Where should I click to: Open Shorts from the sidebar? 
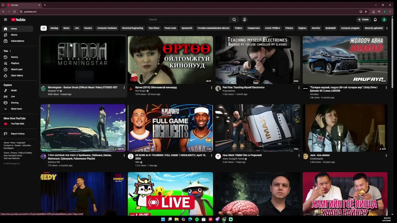click(x=17, y=35)
